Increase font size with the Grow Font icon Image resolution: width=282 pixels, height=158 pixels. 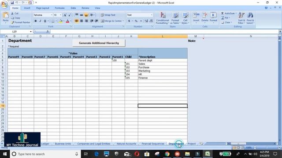pyautogui.click(x=65, y=15)
